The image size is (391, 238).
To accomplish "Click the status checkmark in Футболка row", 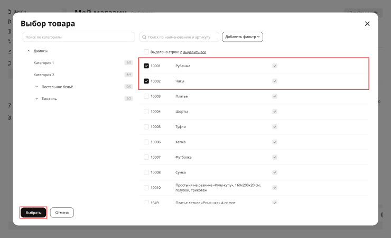I will [x=275, y=157].
